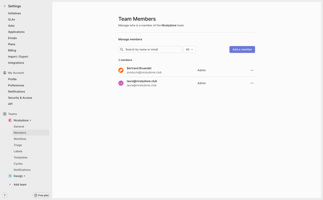Select Workflow under Nicelydone team
The image size is (323, 200).
pyautogui.click(x=20, y=139)
